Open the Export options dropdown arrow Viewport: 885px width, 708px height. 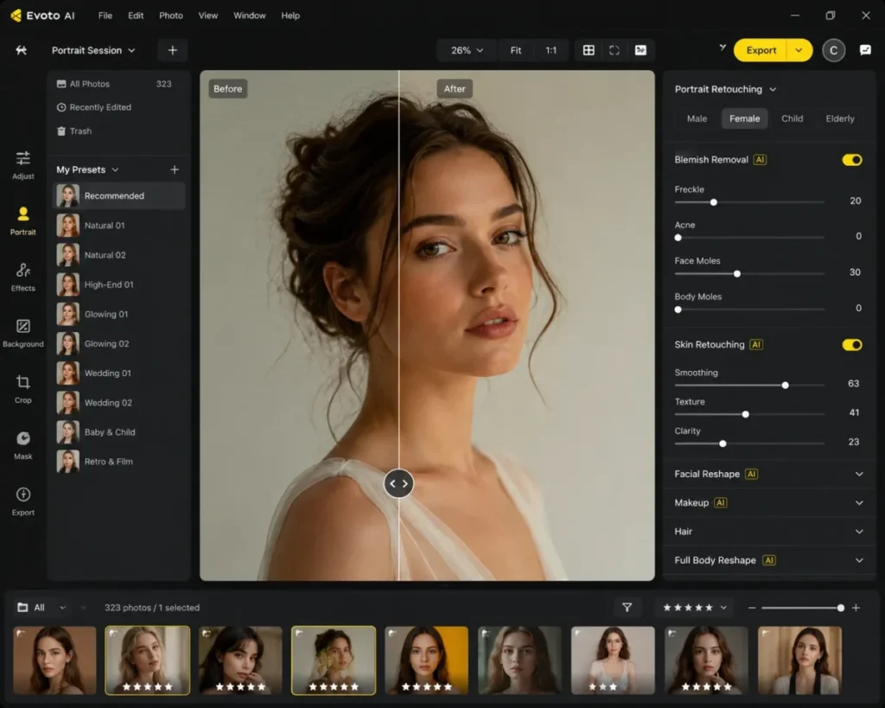tap(799, 50)
